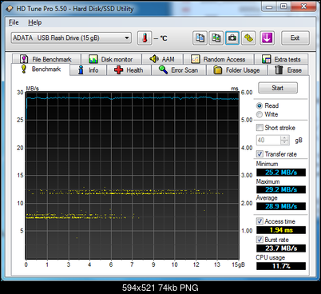This screenshot has width=321, height=294.
Task: Click the 11.7% CPU usage value
Action: 281,266
